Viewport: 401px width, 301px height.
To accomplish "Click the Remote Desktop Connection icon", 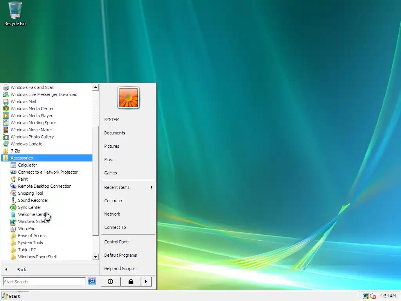I will coord(13,186).
